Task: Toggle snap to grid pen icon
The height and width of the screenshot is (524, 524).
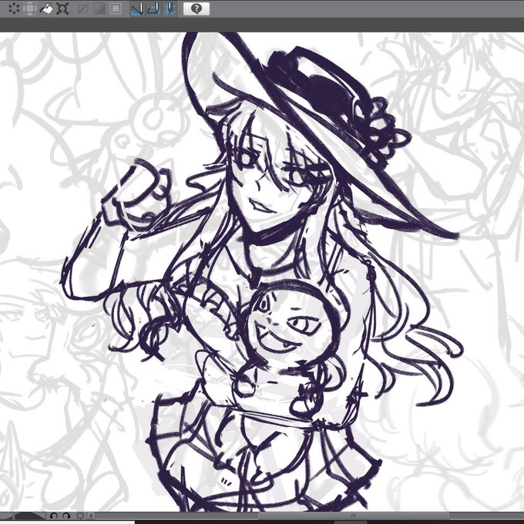Action: pyautogui.click(x=170, y=8)
